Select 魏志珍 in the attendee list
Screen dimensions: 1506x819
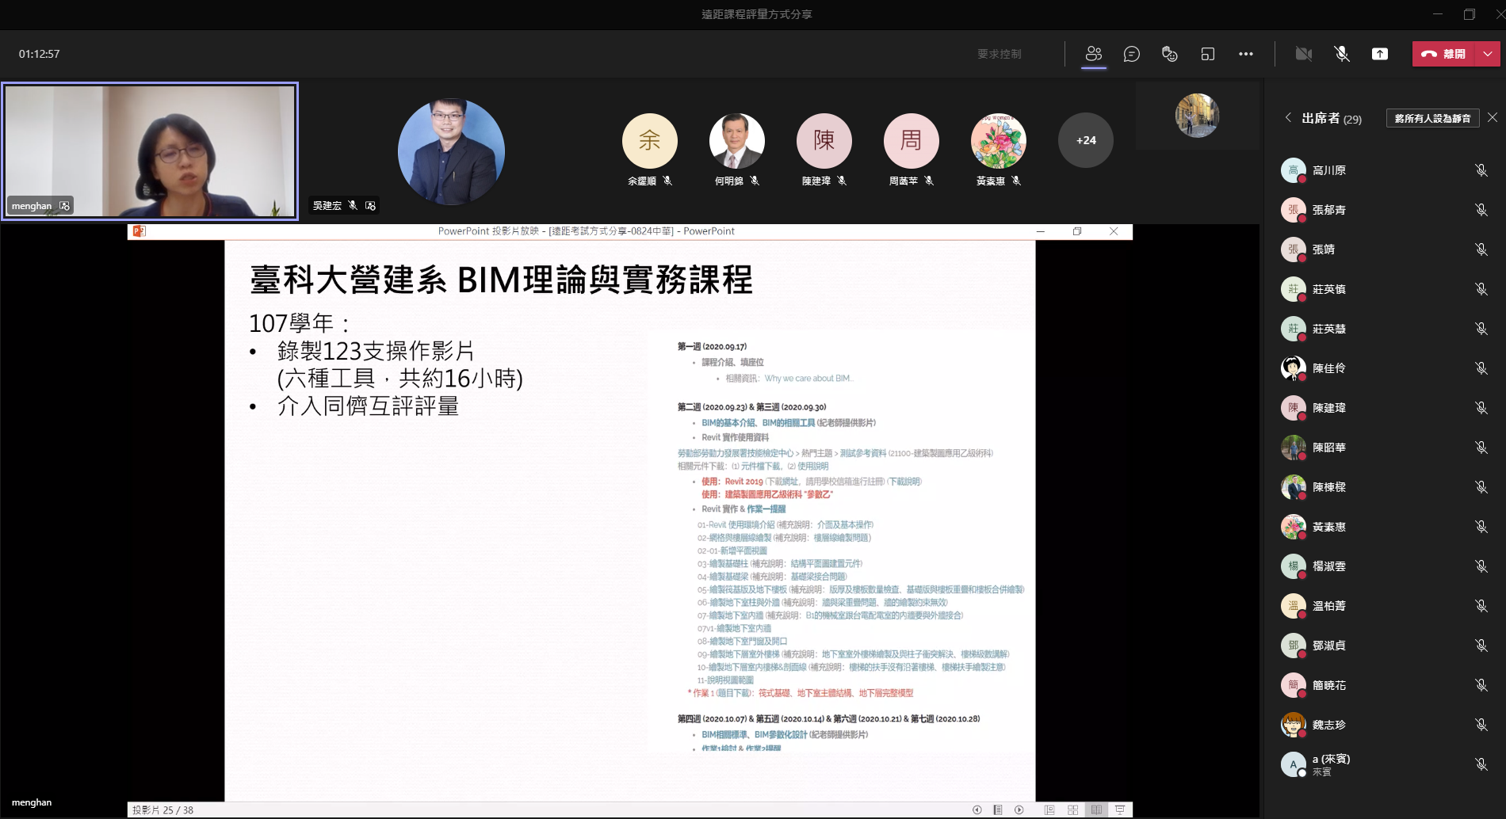point(1386,725)
